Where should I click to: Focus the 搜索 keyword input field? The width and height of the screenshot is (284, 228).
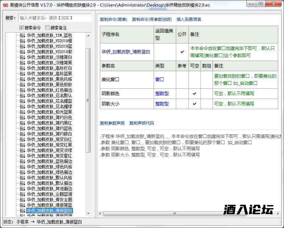click(55, 18)
